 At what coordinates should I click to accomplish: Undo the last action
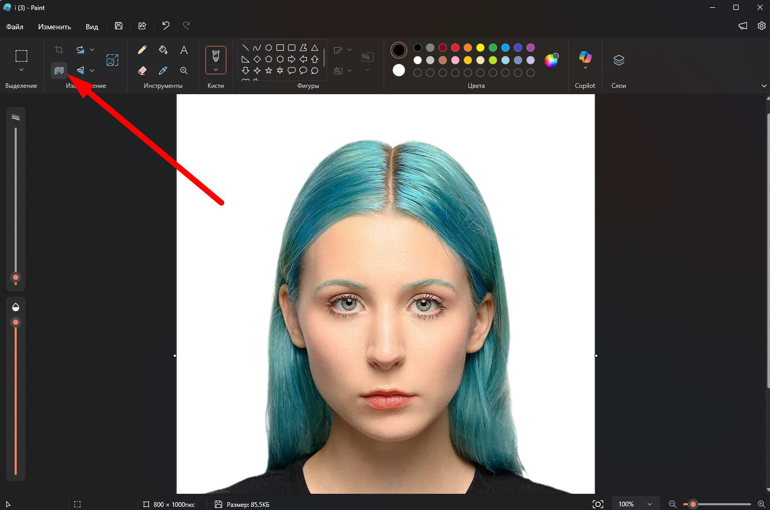166,26
